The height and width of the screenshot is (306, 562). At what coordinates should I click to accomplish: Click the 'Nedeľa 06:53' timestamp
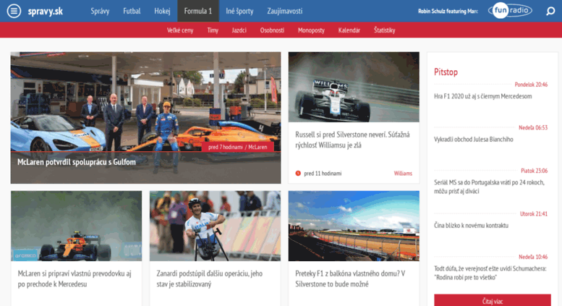(x=533, y=128)
